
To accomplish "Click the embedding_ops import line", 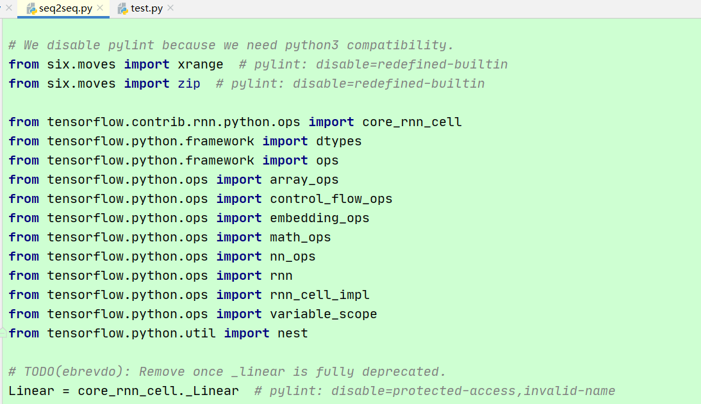I will pos(318,218).
